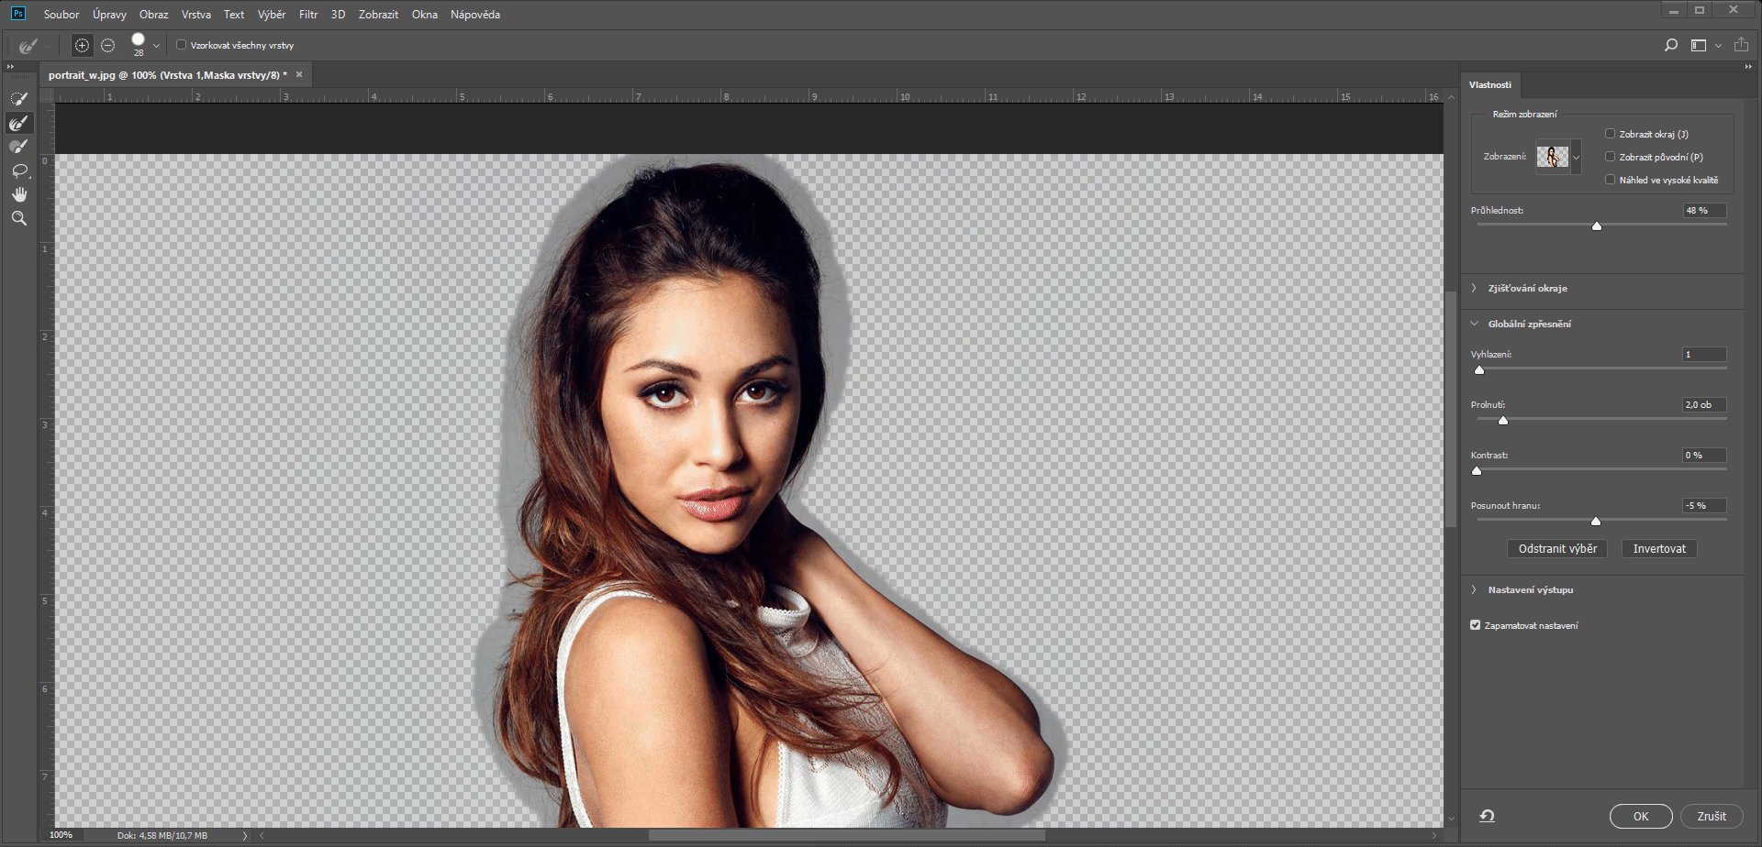The height and width of the screenshot is (847, 1762).
Task: Enable the Zobrazit okraj (J) checkbox
Action: (1610, 134)
